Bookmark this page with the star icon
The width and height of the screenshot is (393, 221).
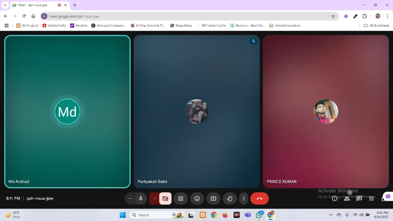[333, 16]
